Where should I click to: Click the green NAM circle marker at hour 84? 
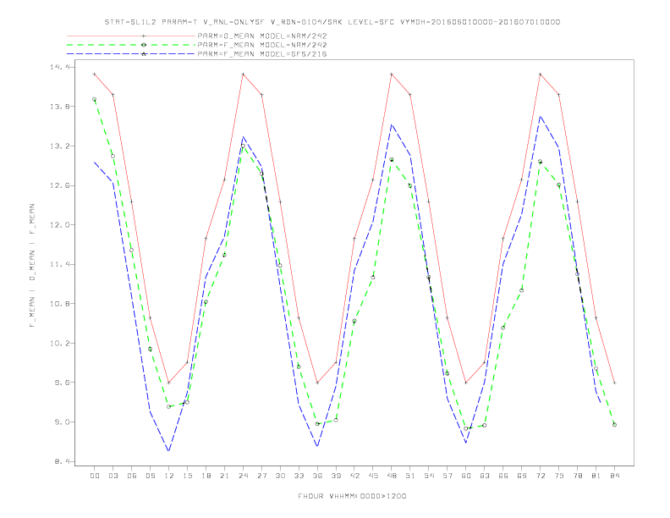[x=614, y=425]
